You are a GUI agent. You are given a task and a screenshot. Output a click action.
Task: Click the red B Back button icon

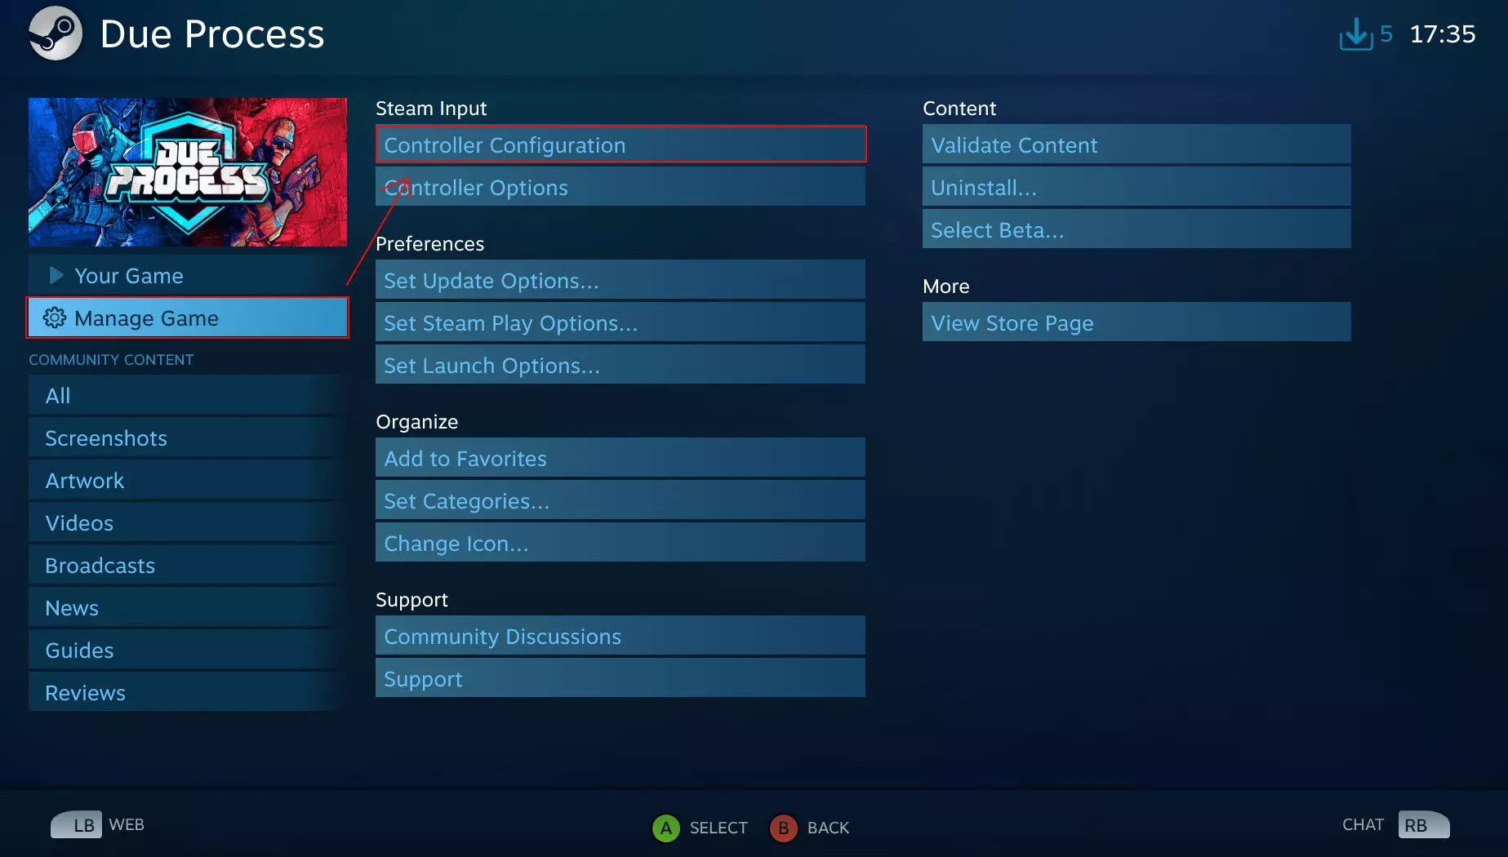pyautogui.click(x=783, y=828)
